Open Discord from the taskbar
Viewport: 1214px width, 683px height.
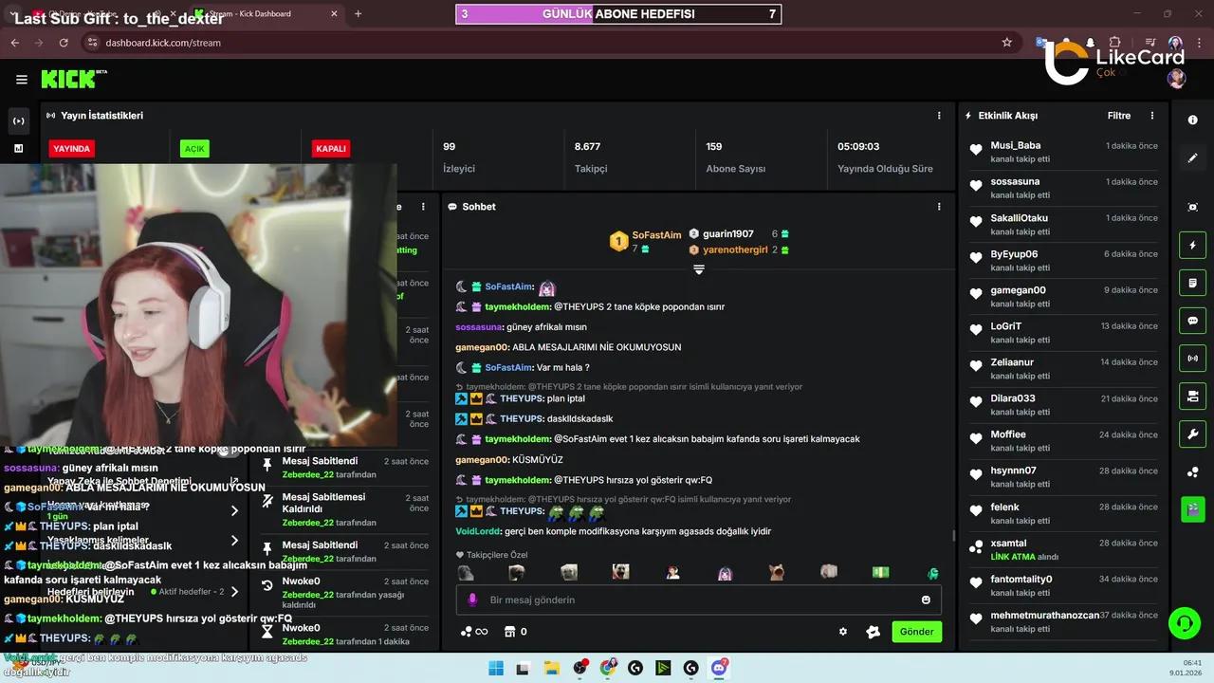(719, 669)
